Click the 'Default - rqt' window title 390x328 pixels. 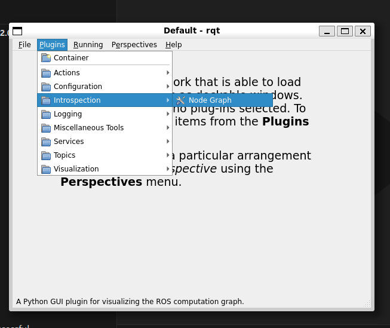pos(192,30)
